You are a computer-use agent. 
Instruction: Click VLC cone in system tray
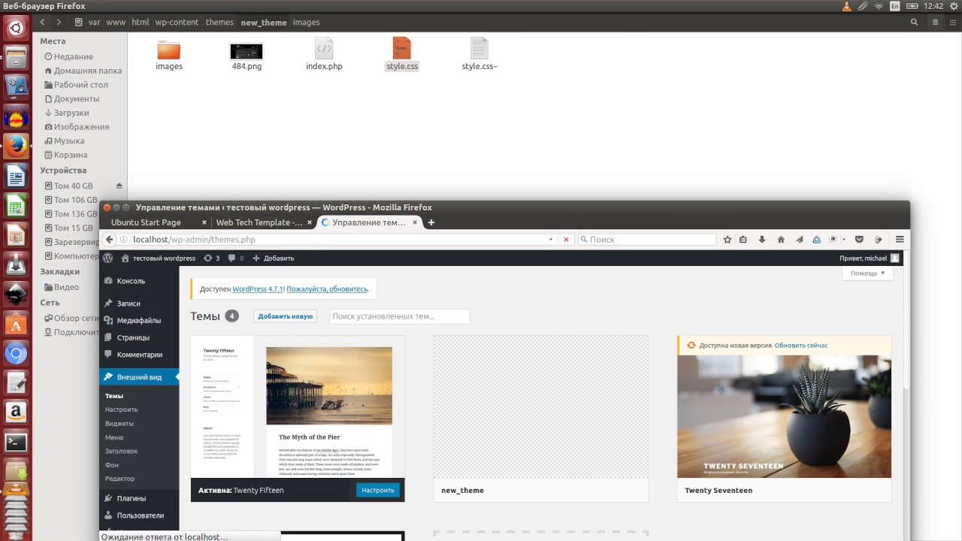coord(847,6)
